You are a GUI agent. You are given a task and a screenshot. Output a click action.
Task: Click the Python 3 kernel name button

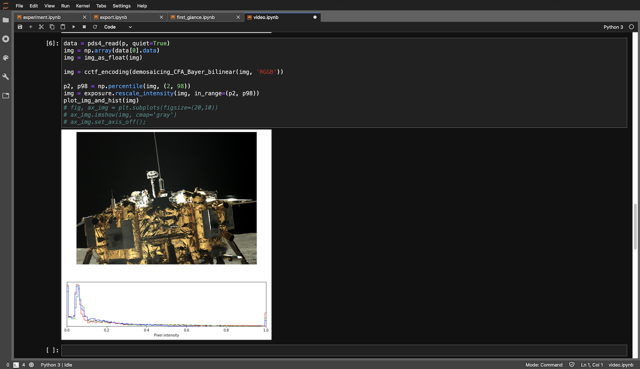click(x=613, y=27)
